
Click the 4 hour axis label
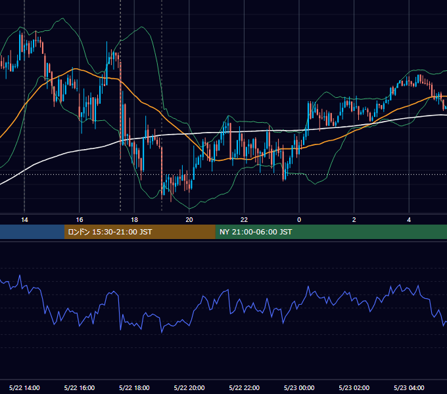[x=409, y=220]
